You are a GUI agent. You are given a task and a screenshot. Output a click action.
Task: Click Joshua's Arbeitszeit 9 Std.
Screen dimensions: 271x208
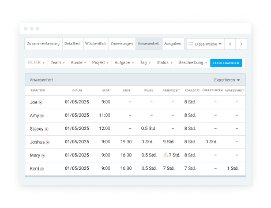pos(169,142)
